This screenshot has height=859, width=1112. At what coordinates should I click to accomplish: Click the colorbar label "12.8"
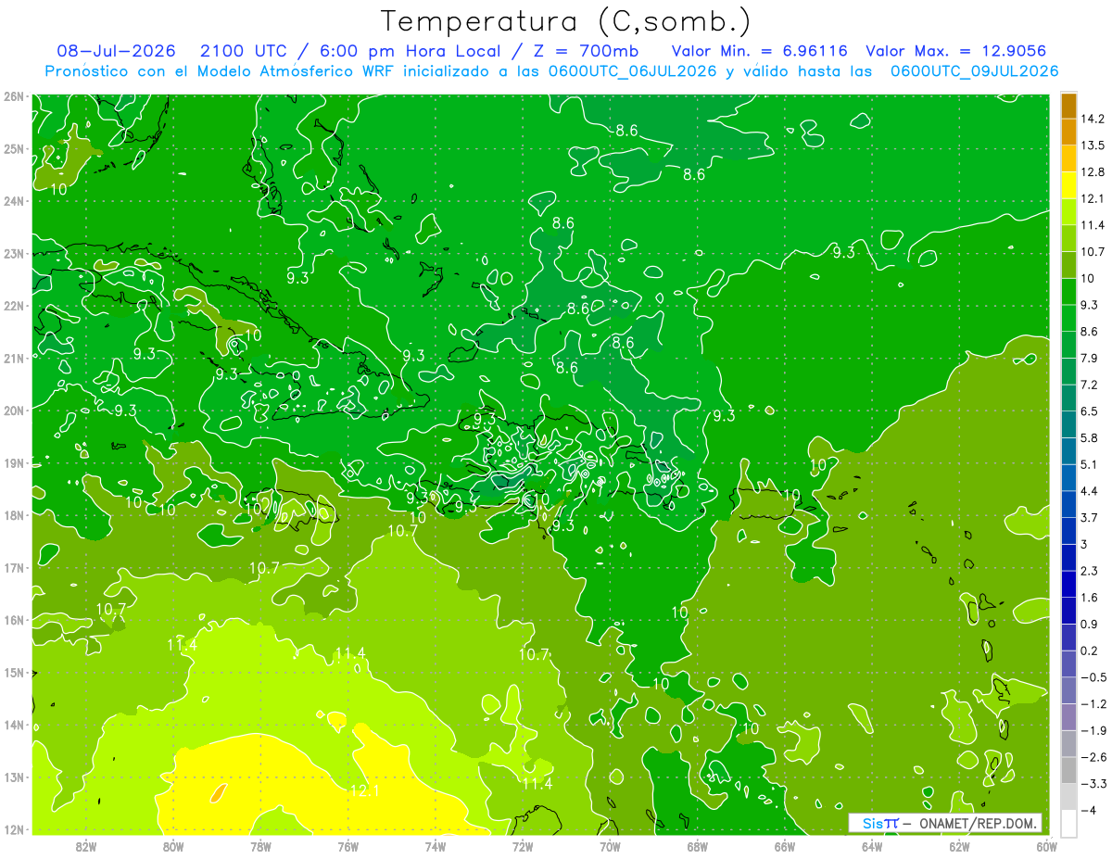pos(1093,171)
